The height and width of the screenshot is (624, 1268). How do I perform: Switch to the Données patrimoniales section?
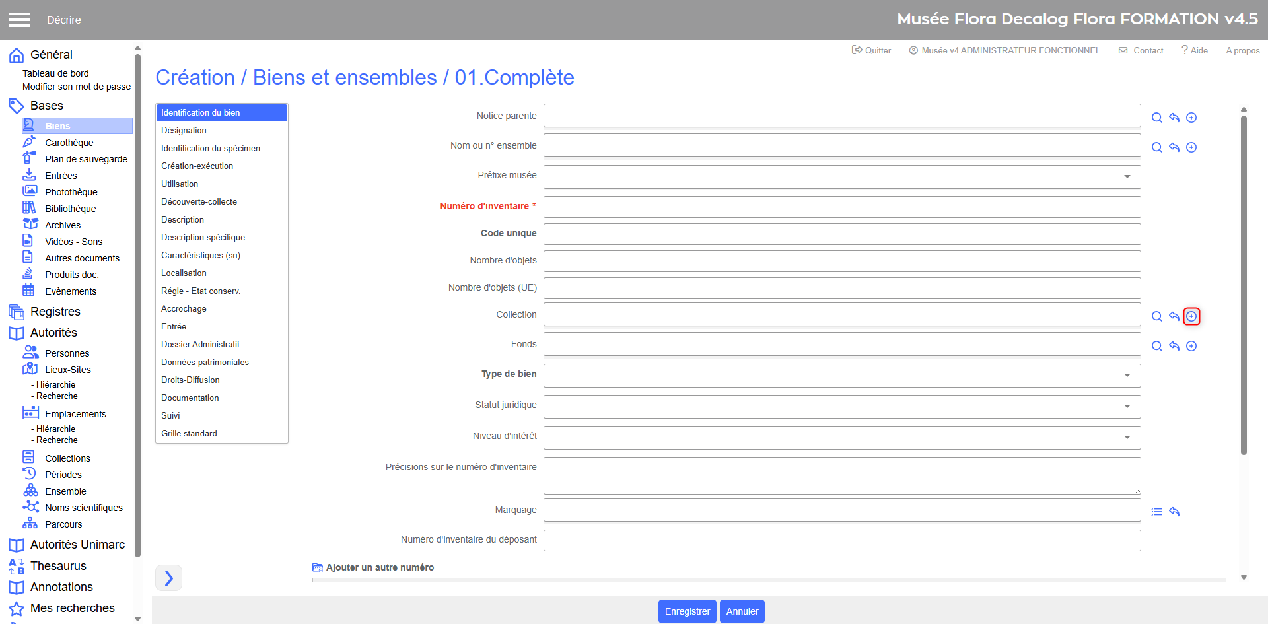[x=205, y=362]
